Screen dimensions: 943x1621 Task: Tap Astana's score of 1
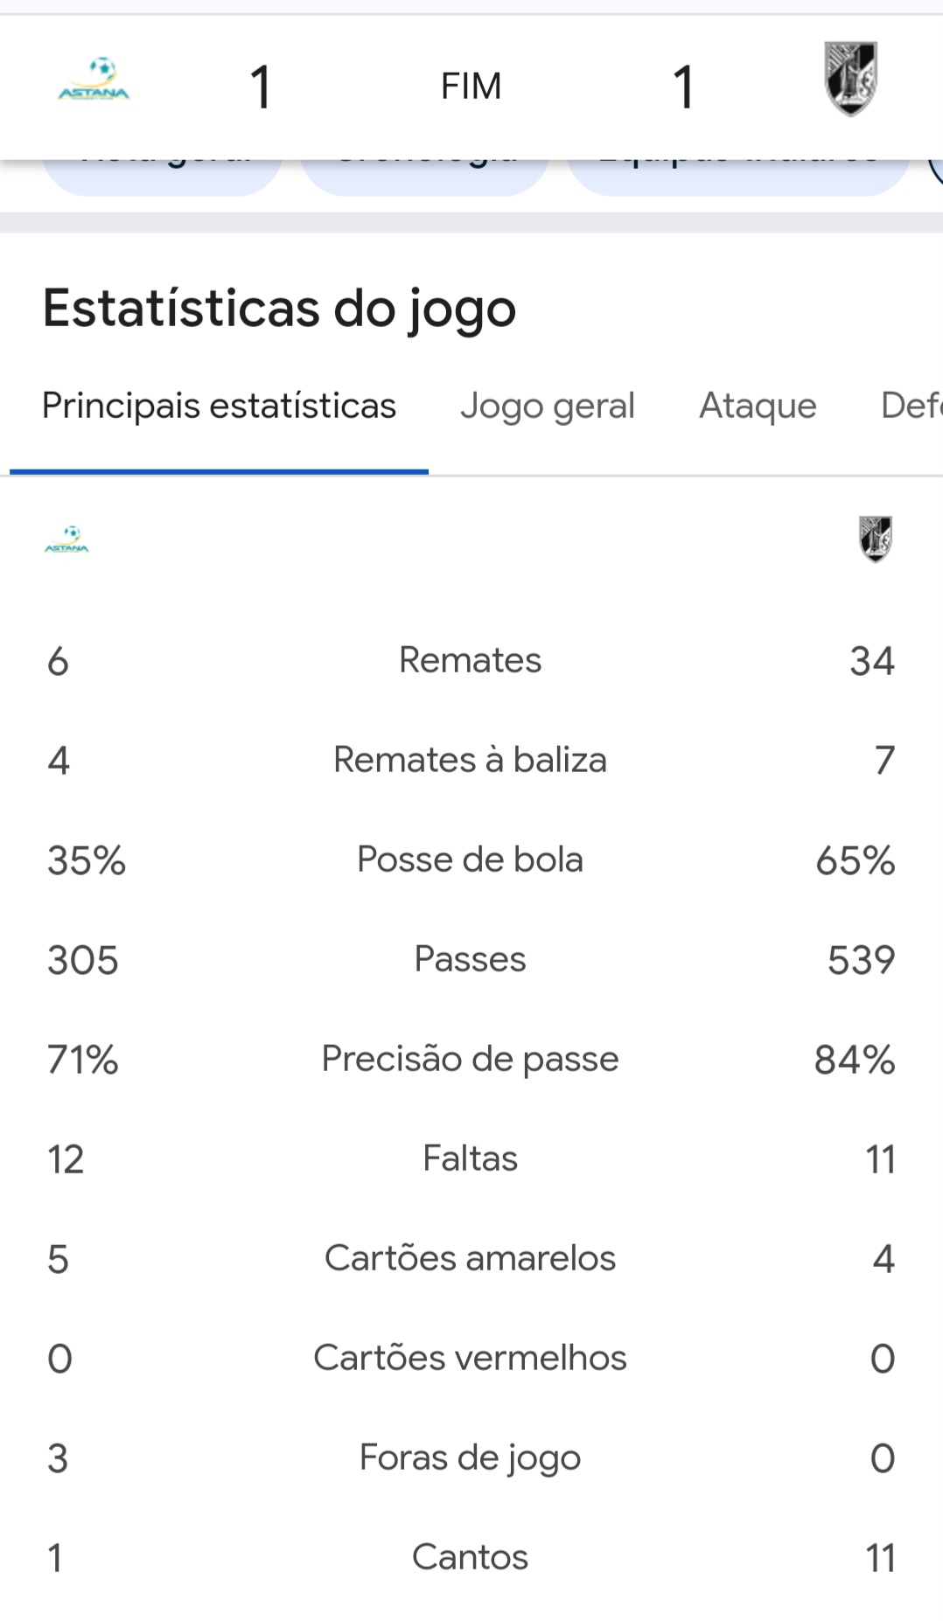coord(261,87)
